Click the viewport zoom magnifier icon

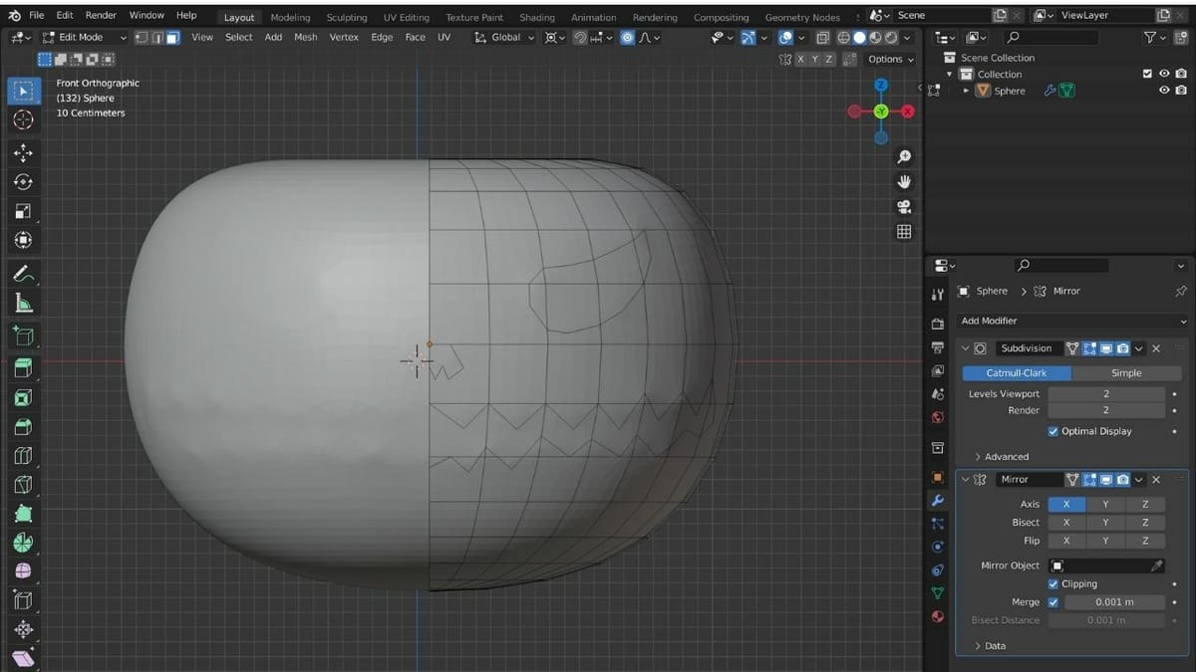pyautogui.click(x=904, y=157)
